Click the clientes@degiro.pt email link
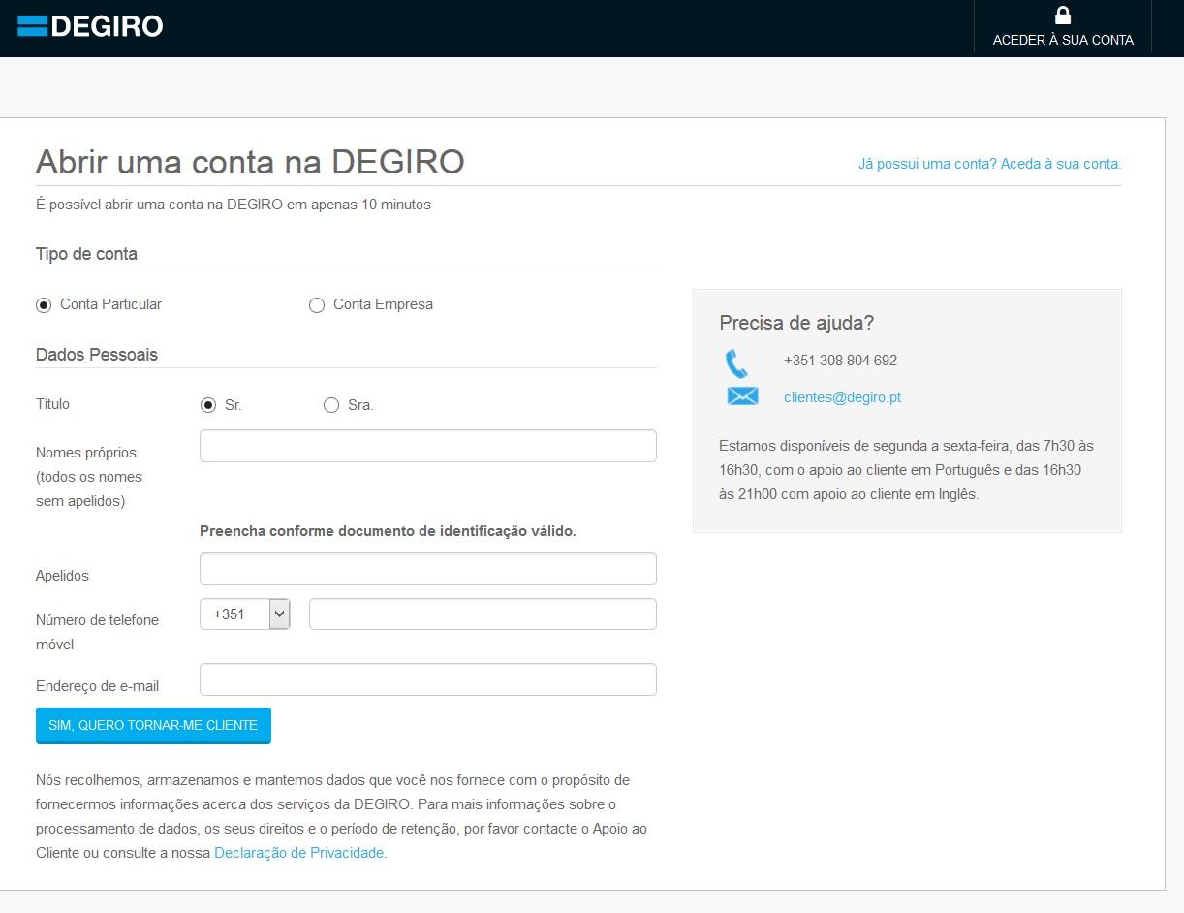The height and width of the screenshot is (913, 1184). point(842,397)
